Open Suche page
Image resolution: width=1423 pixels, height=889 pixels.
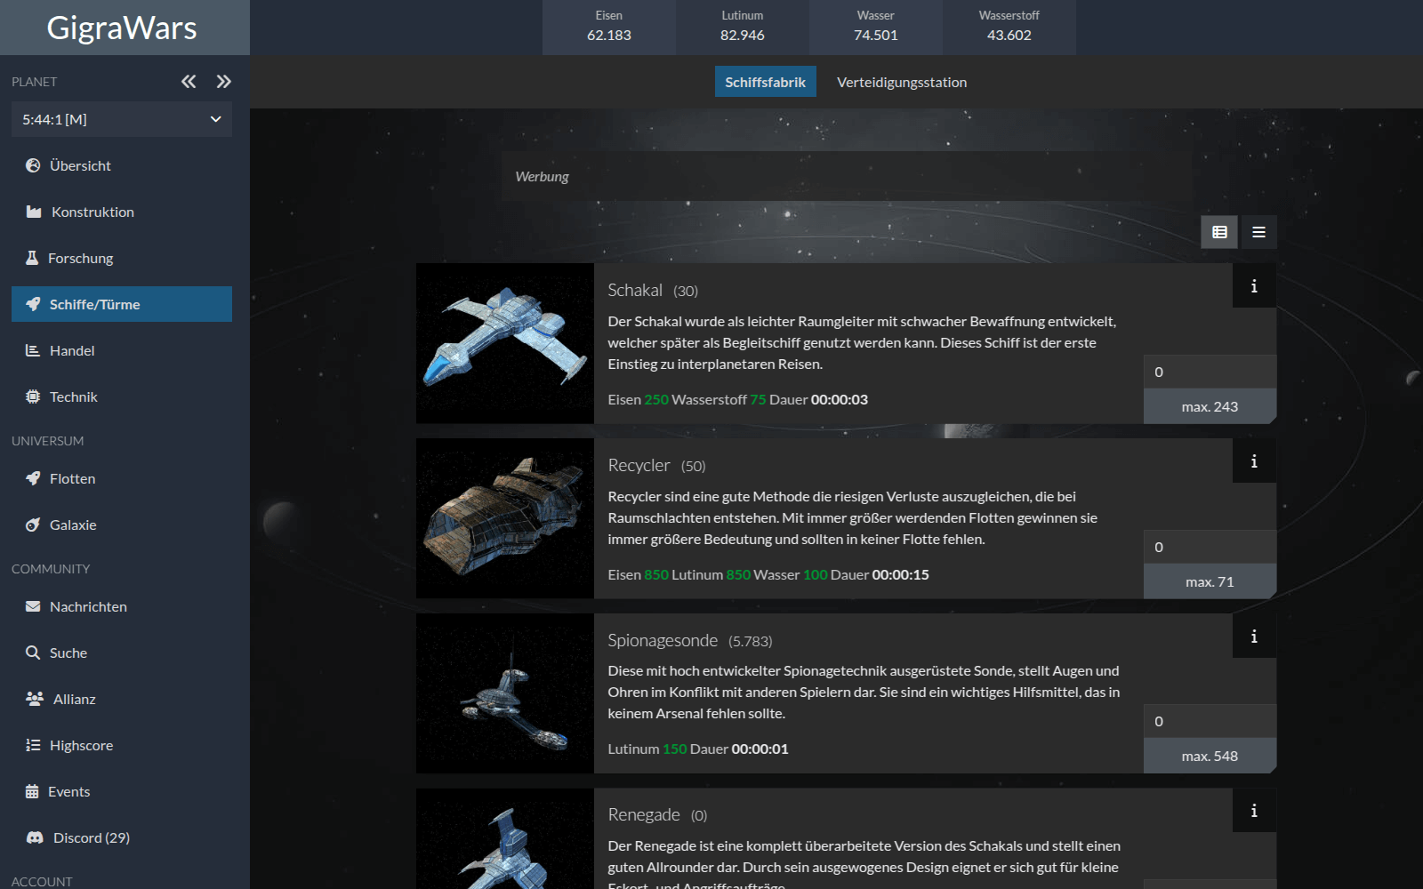(122, 653)
